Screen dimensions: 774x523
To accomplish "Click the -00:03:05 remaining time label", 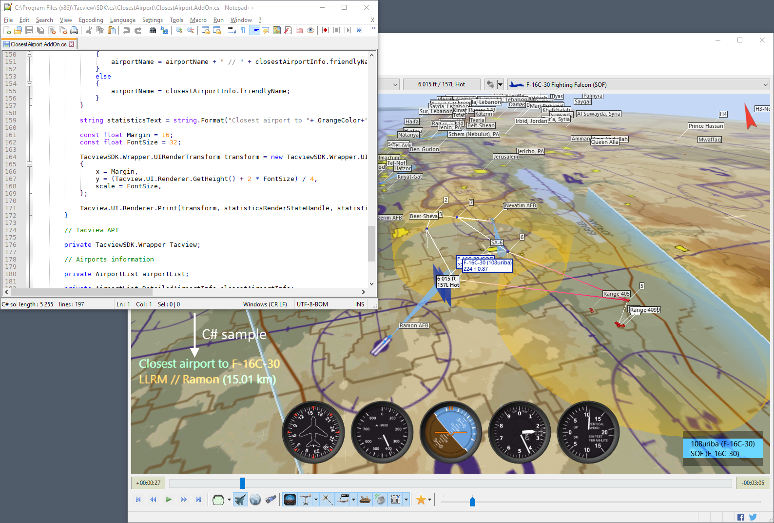I will tap(753, 483).
